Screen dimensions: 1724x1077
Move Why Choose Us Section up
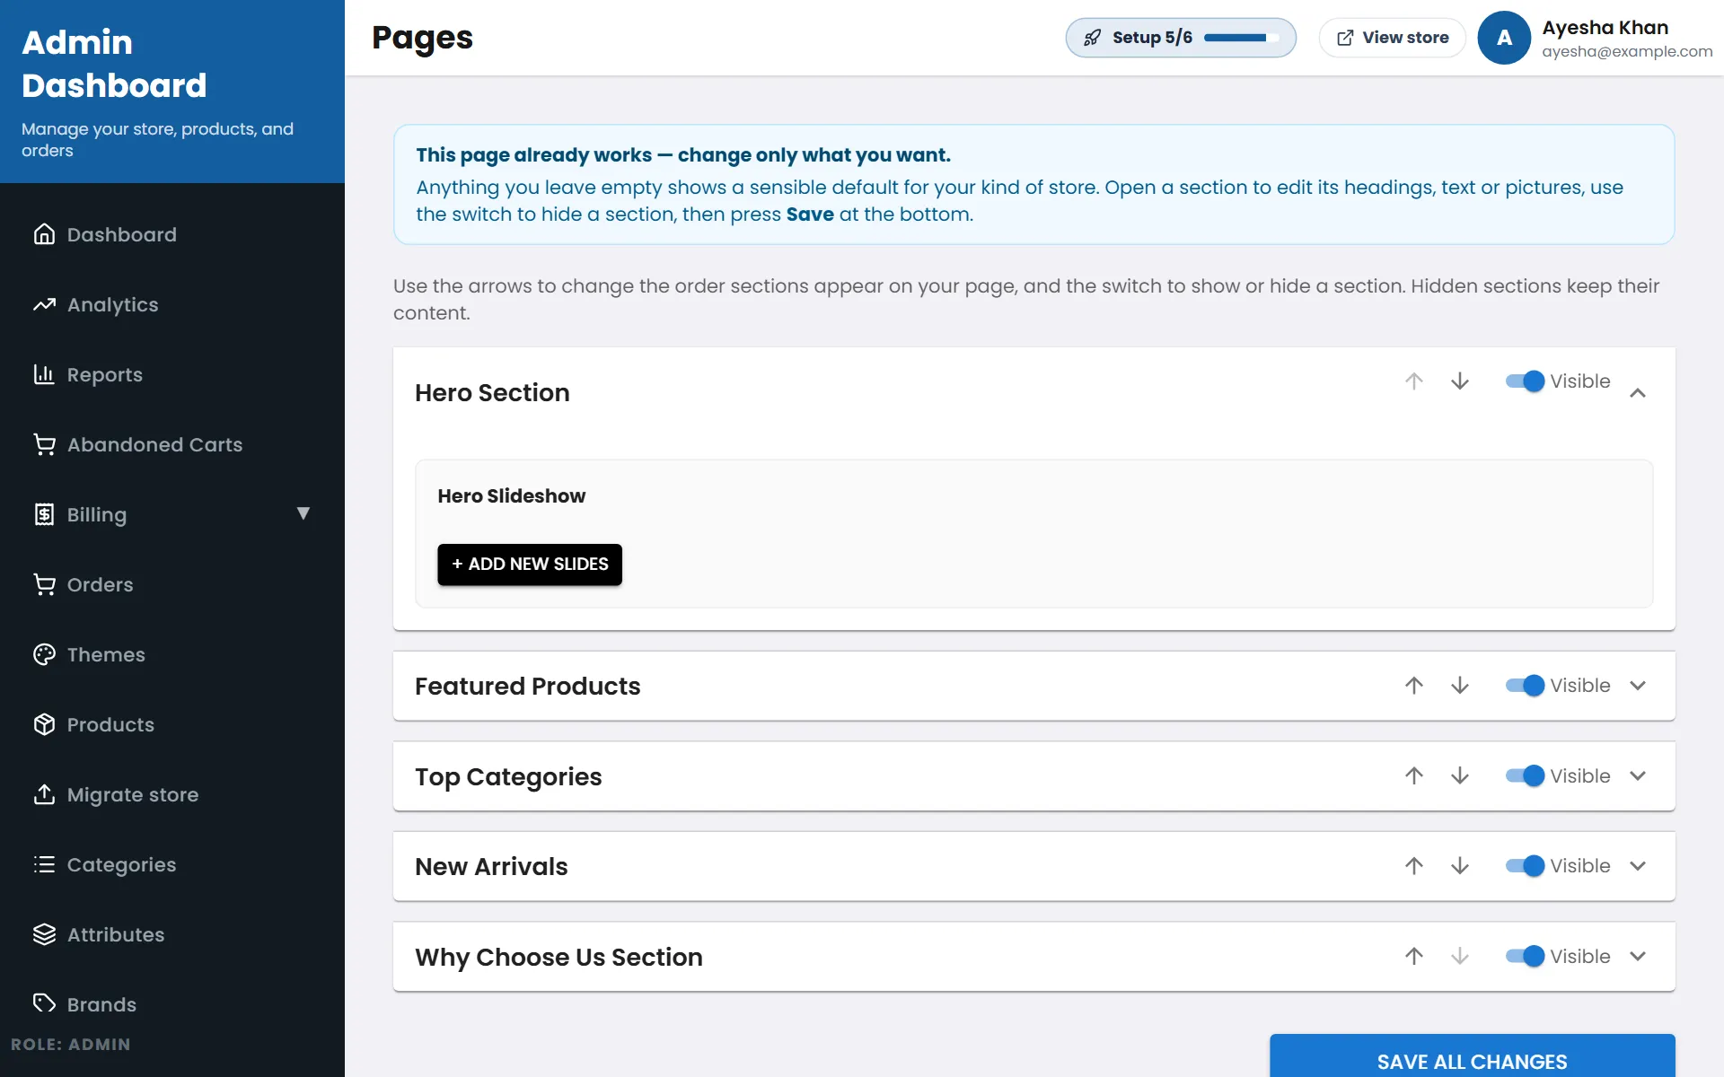click(1414, 957)
